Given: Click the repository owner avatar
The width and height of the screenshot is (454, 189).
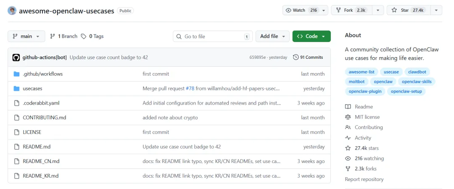Looking at the screenshot, I should point(12,10).
